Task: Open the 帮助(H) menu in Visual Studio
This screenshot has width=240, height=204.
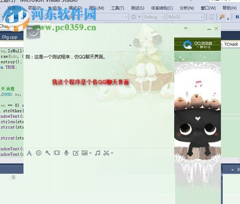Action: point(229,8)
